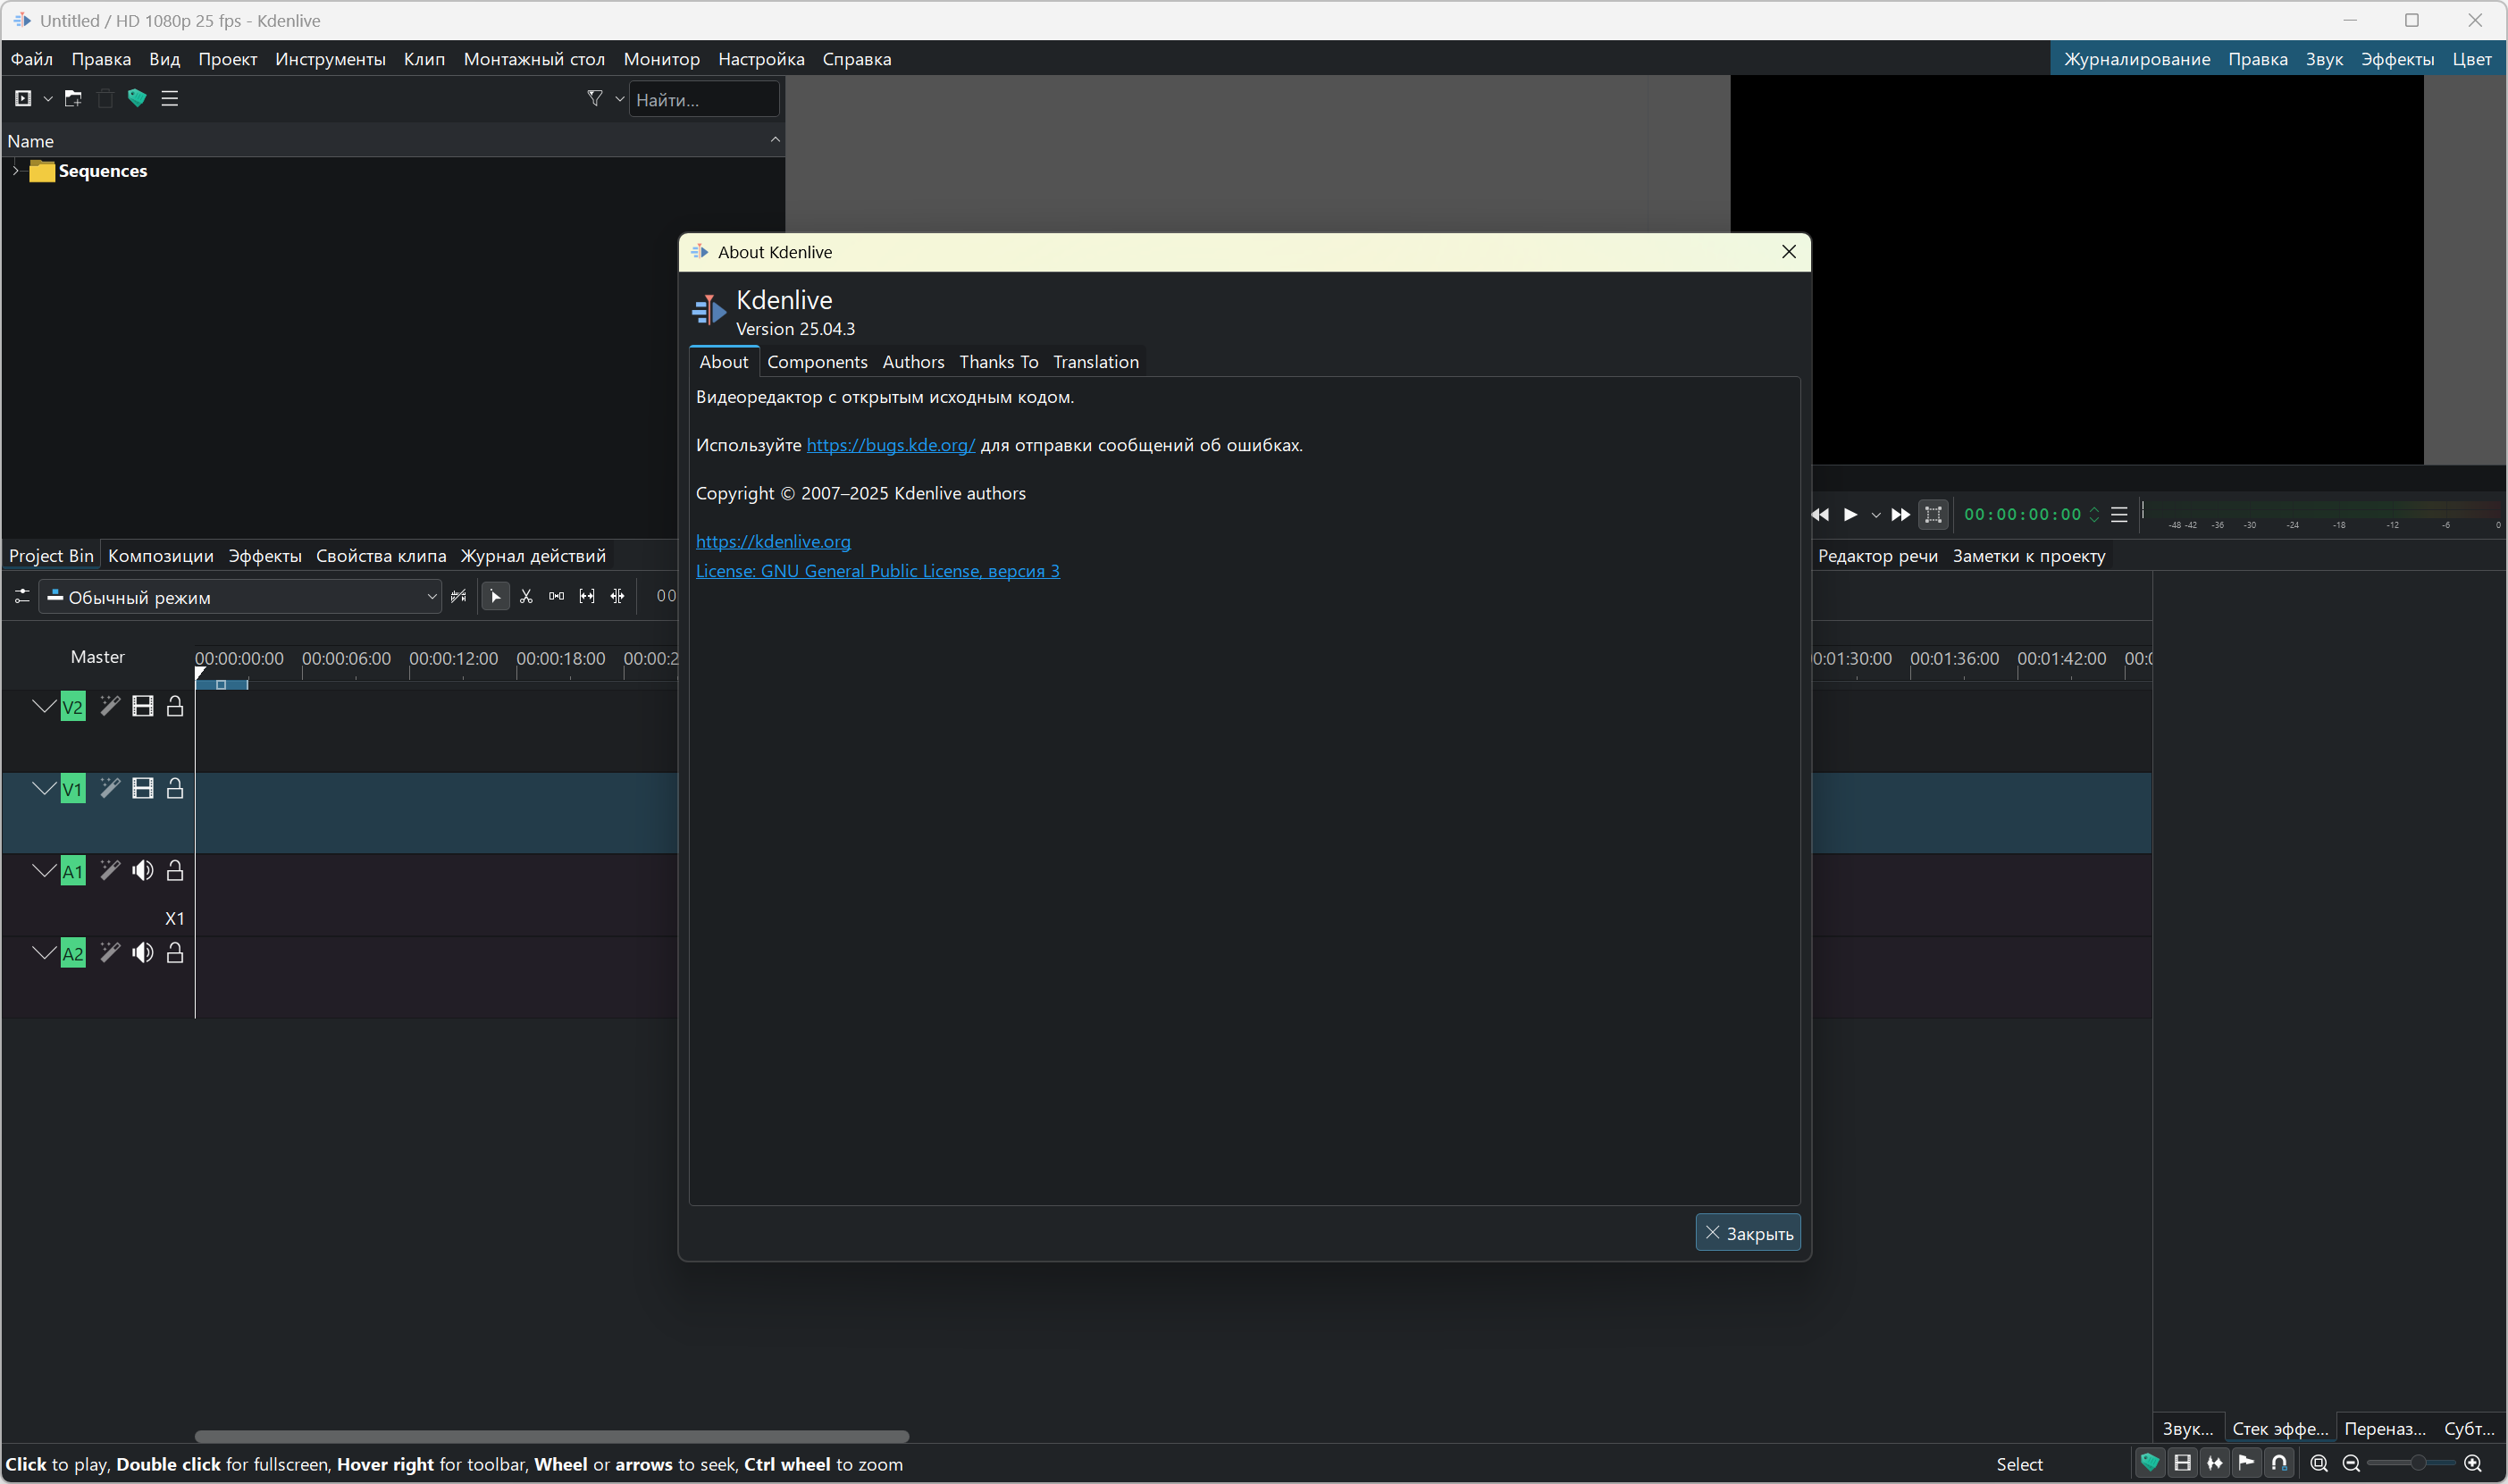Select the razor (scissors) tool in the timeline toolbar

pyautogui.click(x=526, y=597)
